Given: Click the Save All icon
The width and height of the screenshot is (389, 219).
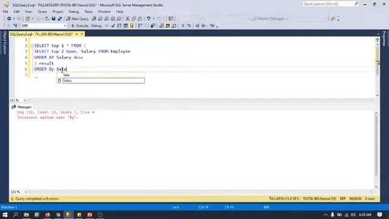Looking at the screenshot, I should point(60,19).
